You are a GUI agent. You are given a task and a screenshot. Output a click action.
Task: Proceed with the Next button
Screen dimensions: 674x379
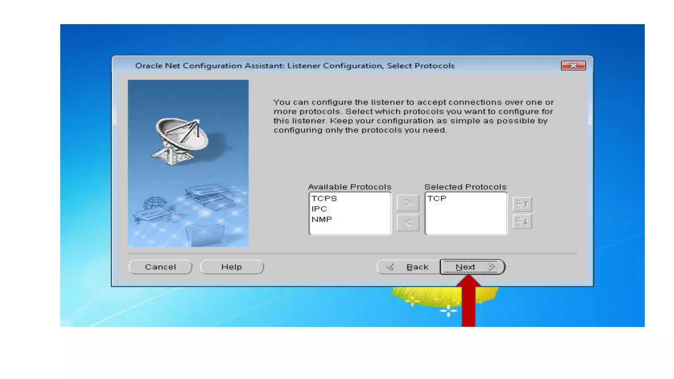472,267
